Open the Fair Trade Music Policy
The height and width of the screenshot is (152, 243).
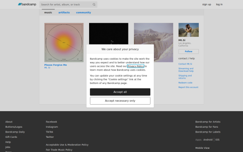coord(59,150)
